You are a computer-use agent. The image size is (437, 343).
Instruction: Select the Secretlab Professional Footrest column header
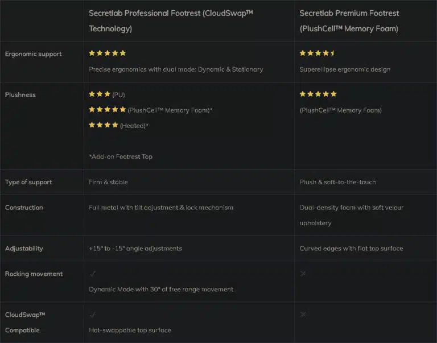171,20
